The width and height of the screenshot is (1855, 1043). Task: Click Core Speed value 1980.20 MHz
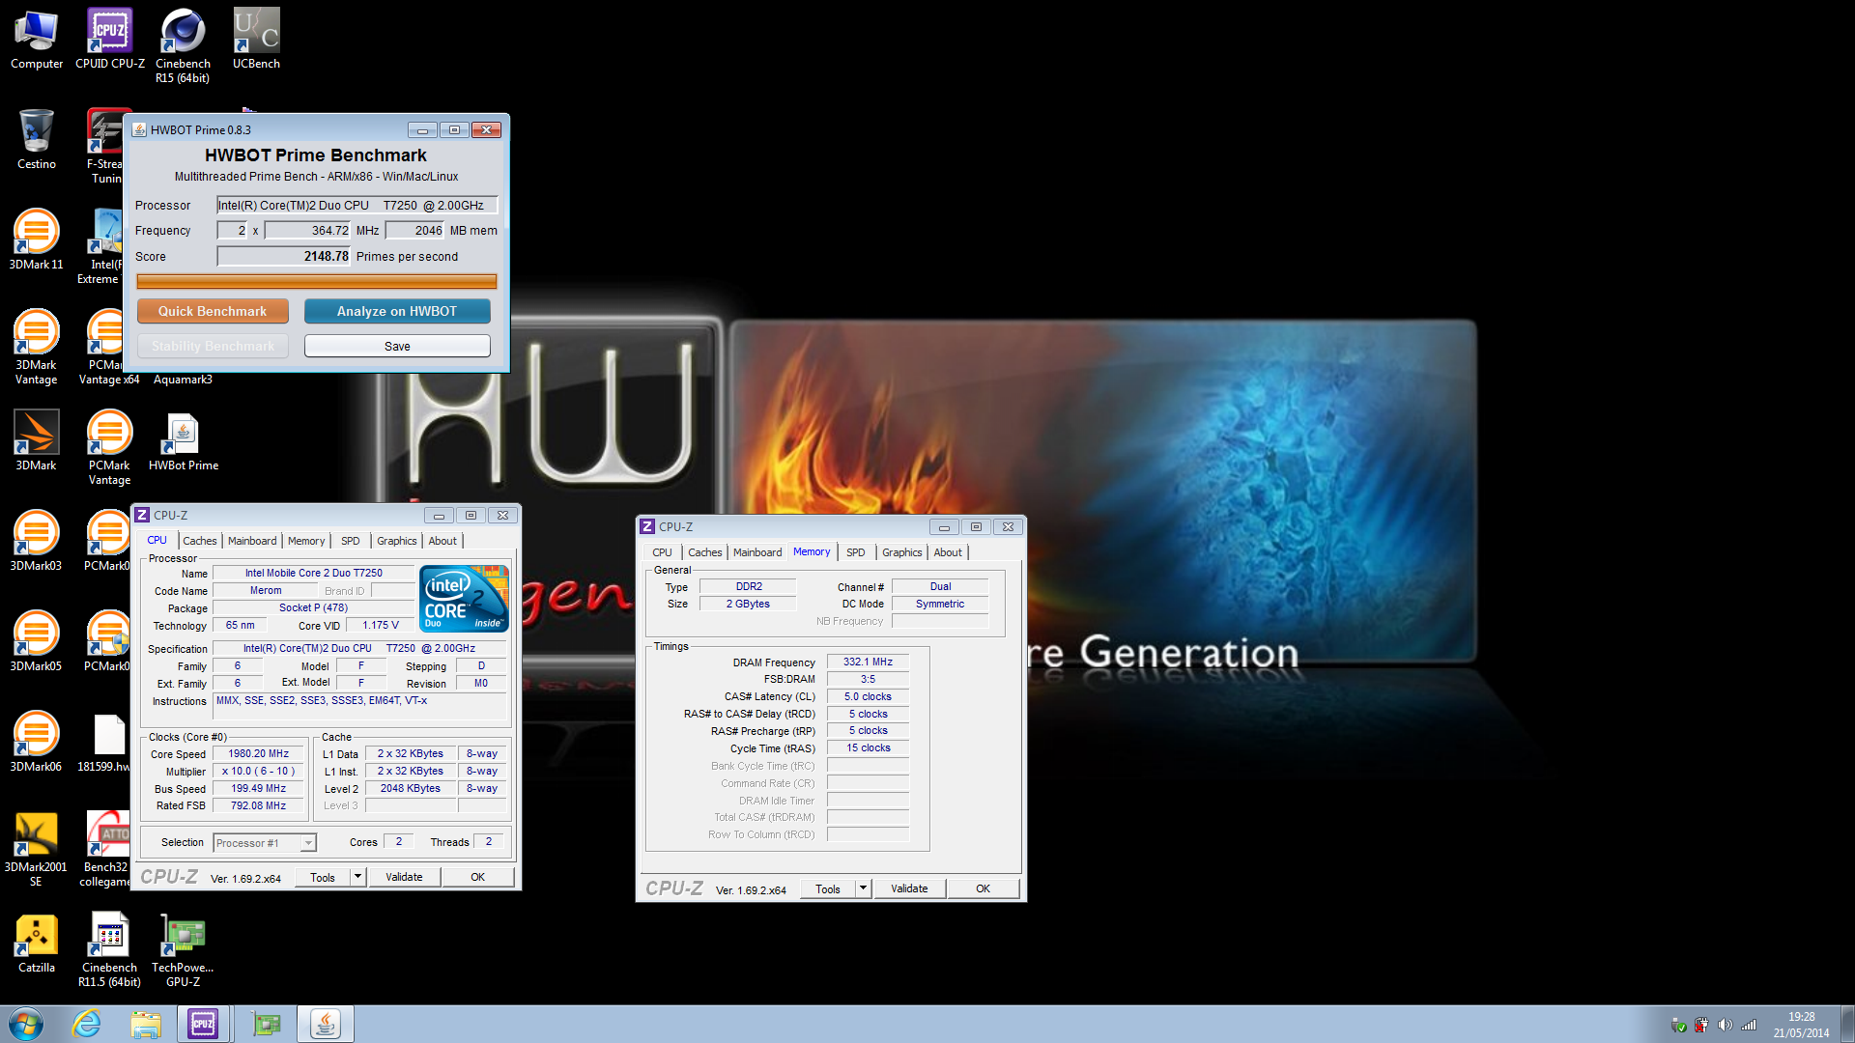pyautogui.click(x=258, y=754)
